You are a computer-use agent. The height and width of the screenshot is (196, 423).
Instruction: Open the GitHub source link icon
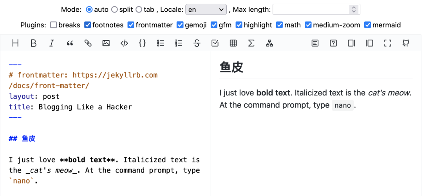pos(406,43)
